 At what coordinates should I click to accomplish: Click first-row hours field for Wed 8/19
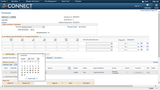(7, 43)
